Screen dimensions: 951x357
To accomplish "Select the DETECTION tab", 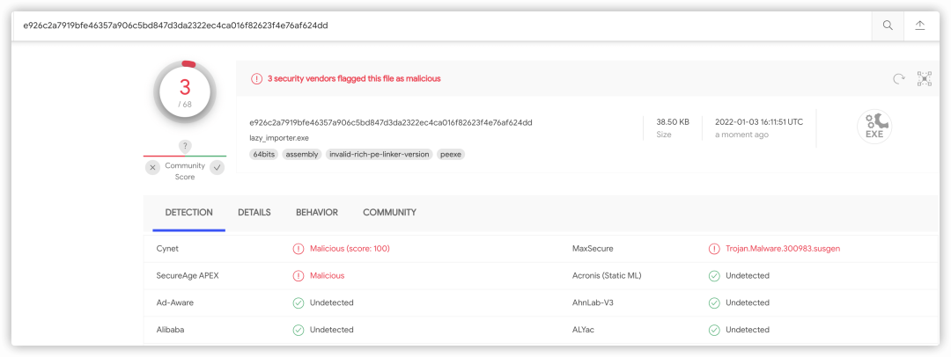I will (x=188, y=213).
